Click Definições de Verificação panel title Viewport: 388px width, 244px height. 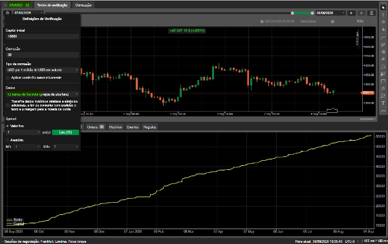[42, 19]
